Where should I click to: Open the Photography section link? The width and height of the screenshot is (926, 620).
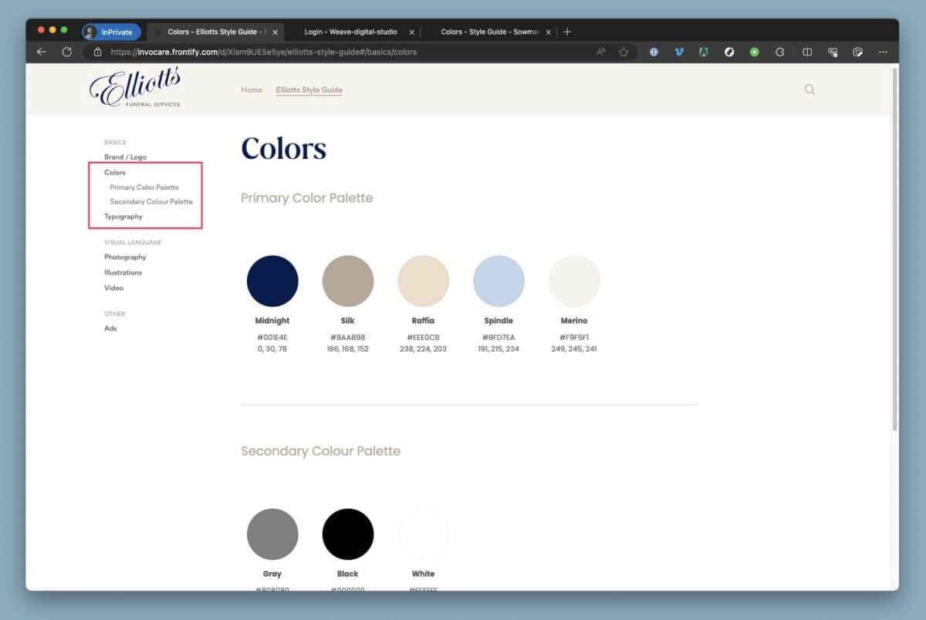(x=125, y=257)
